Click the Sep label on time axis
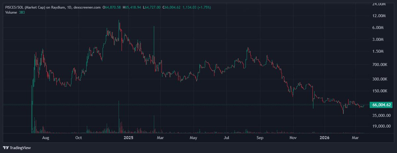 point(260,137)
